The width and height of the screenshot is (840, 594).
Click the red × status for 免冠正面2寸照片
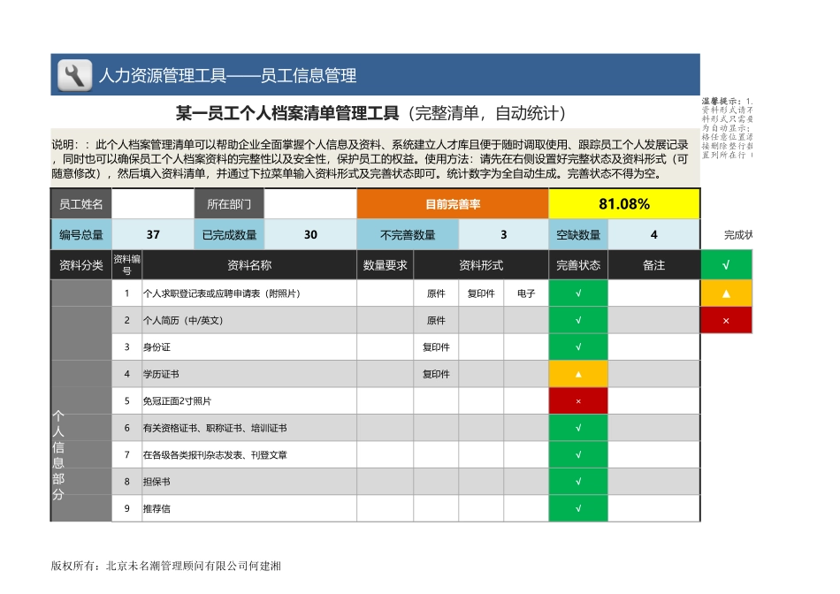(577, 400)
